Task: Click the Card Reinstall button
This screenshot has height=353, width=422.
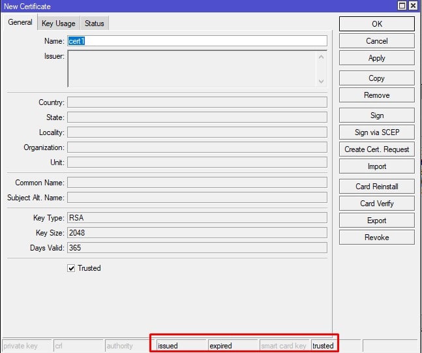Action: point(377,187)
